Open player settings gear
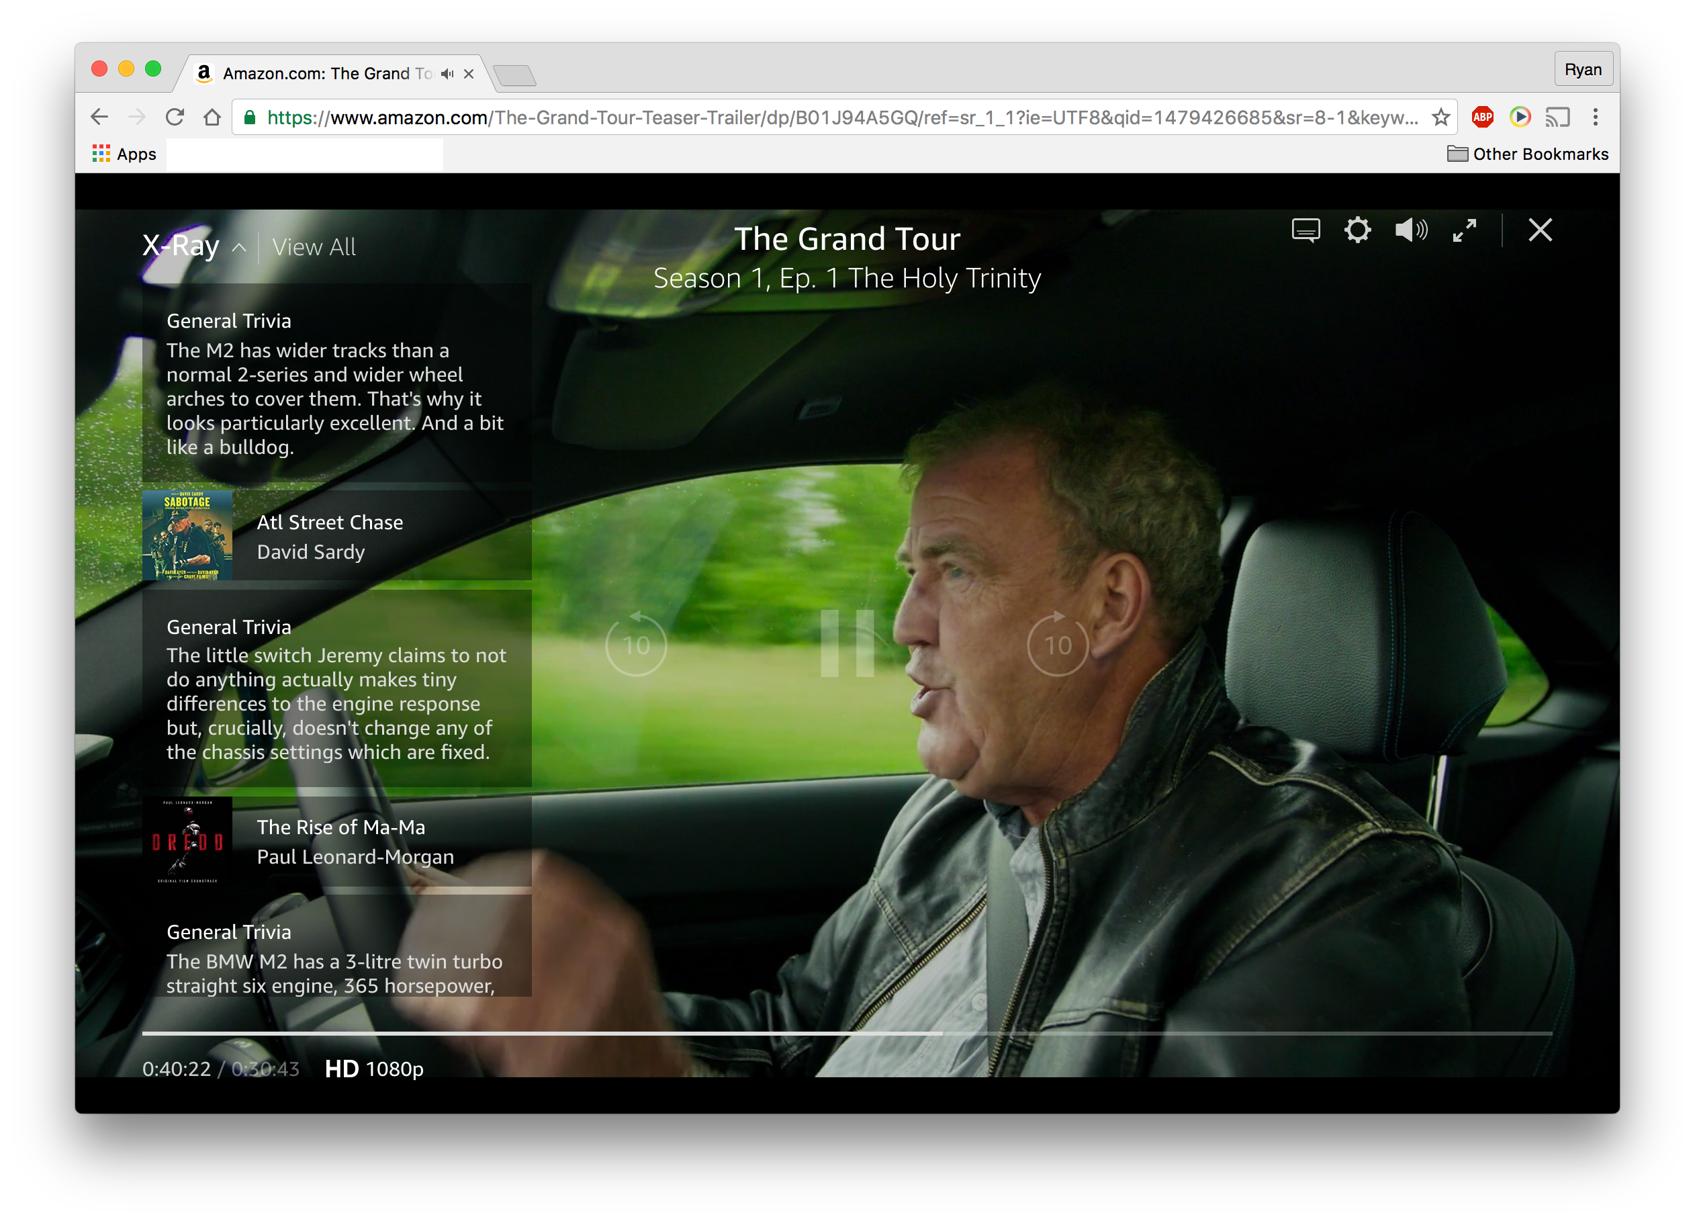 pos(1357,230)
